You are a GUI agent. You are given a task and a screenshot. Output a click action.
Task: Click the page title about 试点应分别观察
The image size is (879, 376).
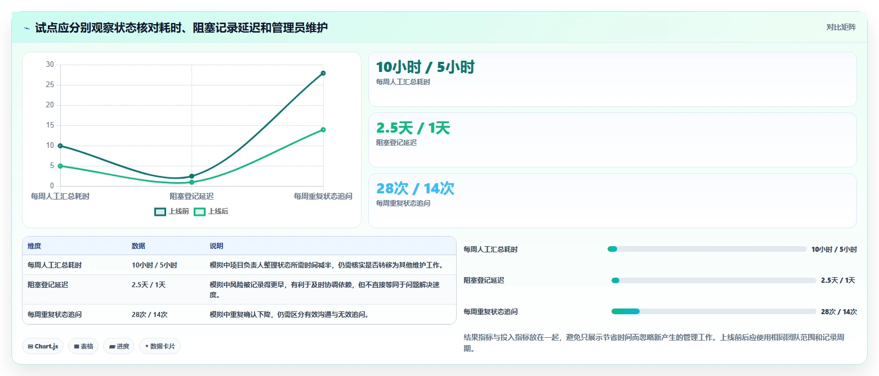coord(181,28)
